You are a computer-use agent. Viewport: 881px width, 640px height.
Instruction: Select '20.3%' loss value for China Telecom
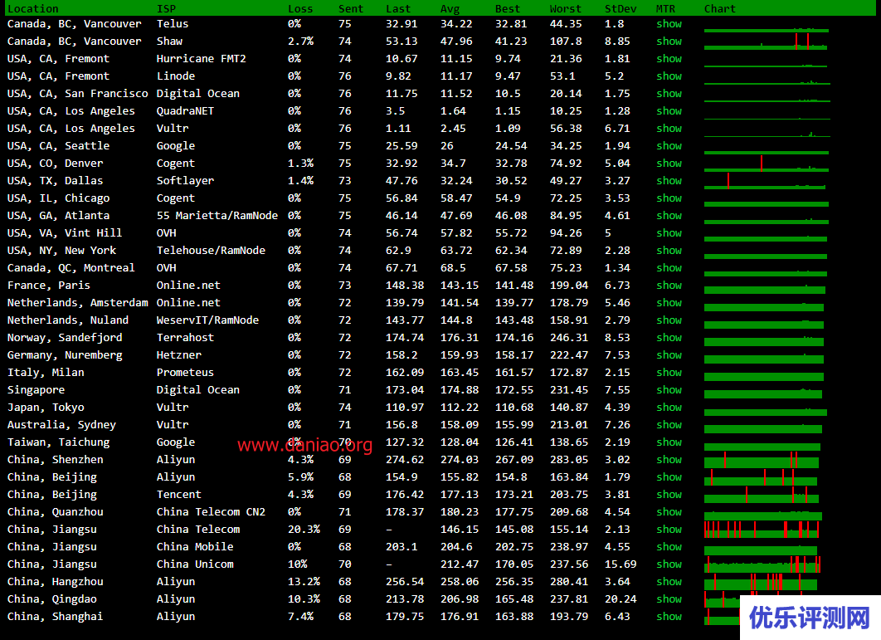[304, 530]
